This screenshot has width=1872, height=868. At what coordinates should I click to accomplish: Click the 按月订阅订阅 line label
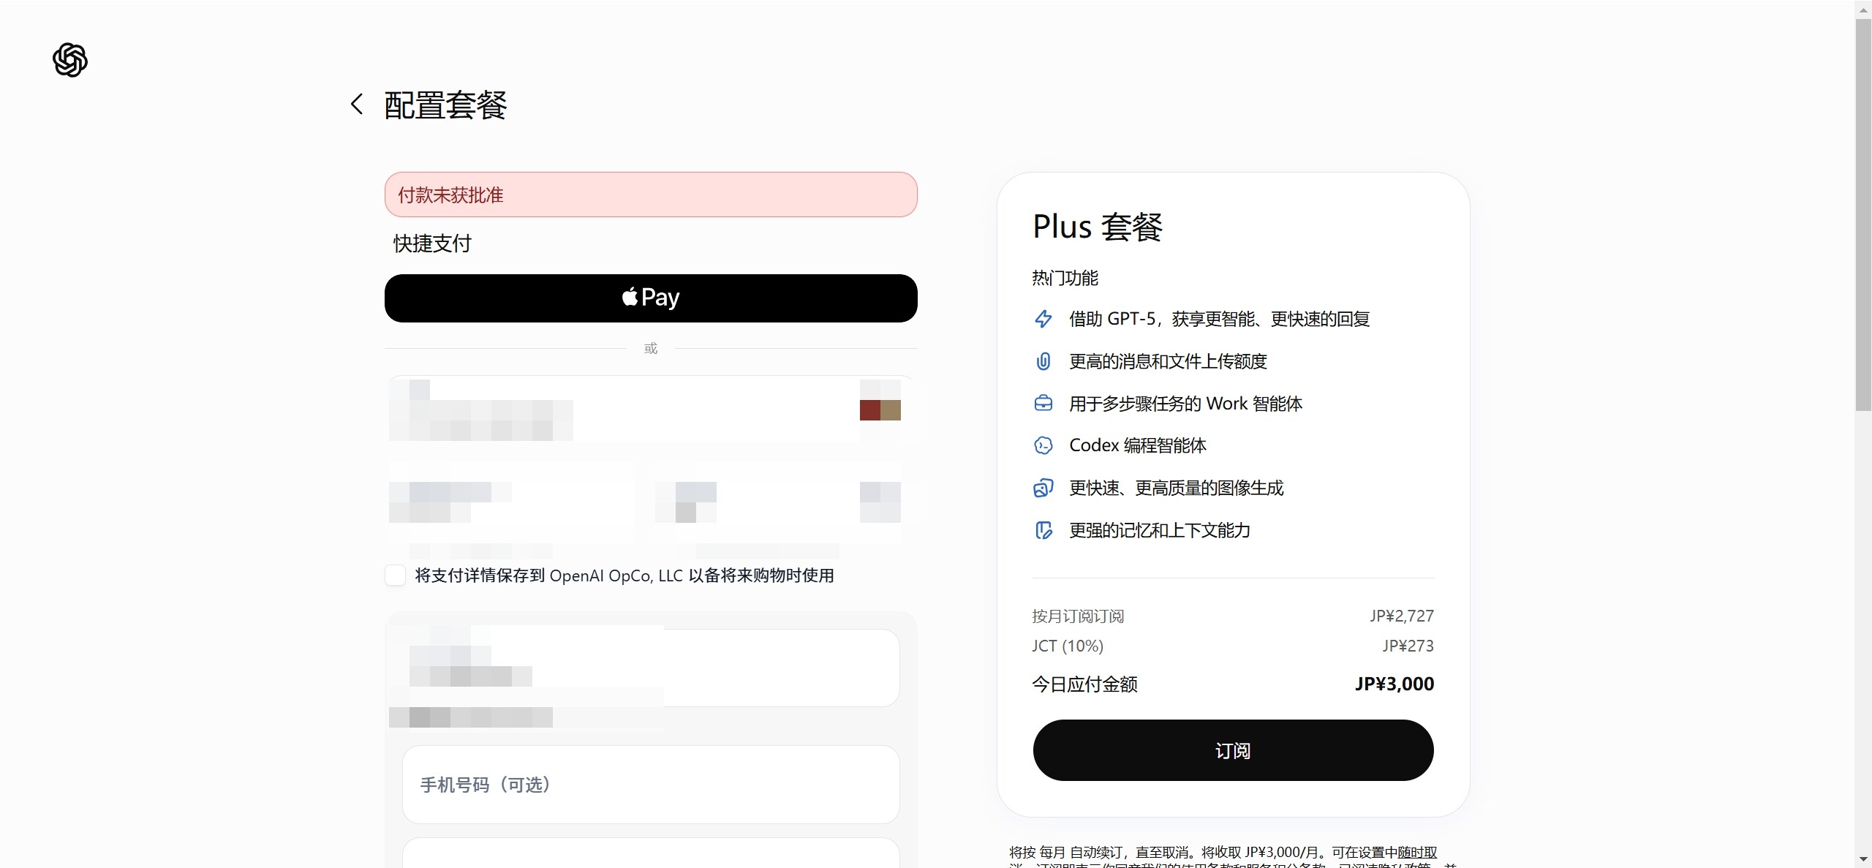click(1078, 616)
